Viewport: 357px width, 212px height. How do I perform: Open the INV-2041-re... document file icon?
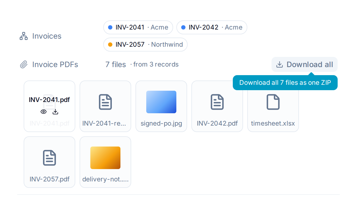(105, 102)
